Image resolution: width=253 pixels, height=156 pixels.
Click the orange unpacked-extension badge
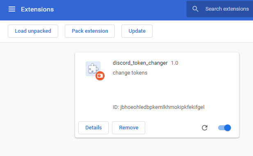[x=100, y=76]
